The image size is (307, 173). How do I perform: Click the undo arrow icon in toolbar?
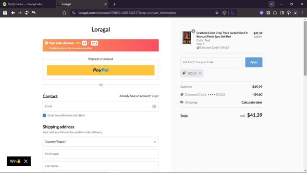[34, 12]
